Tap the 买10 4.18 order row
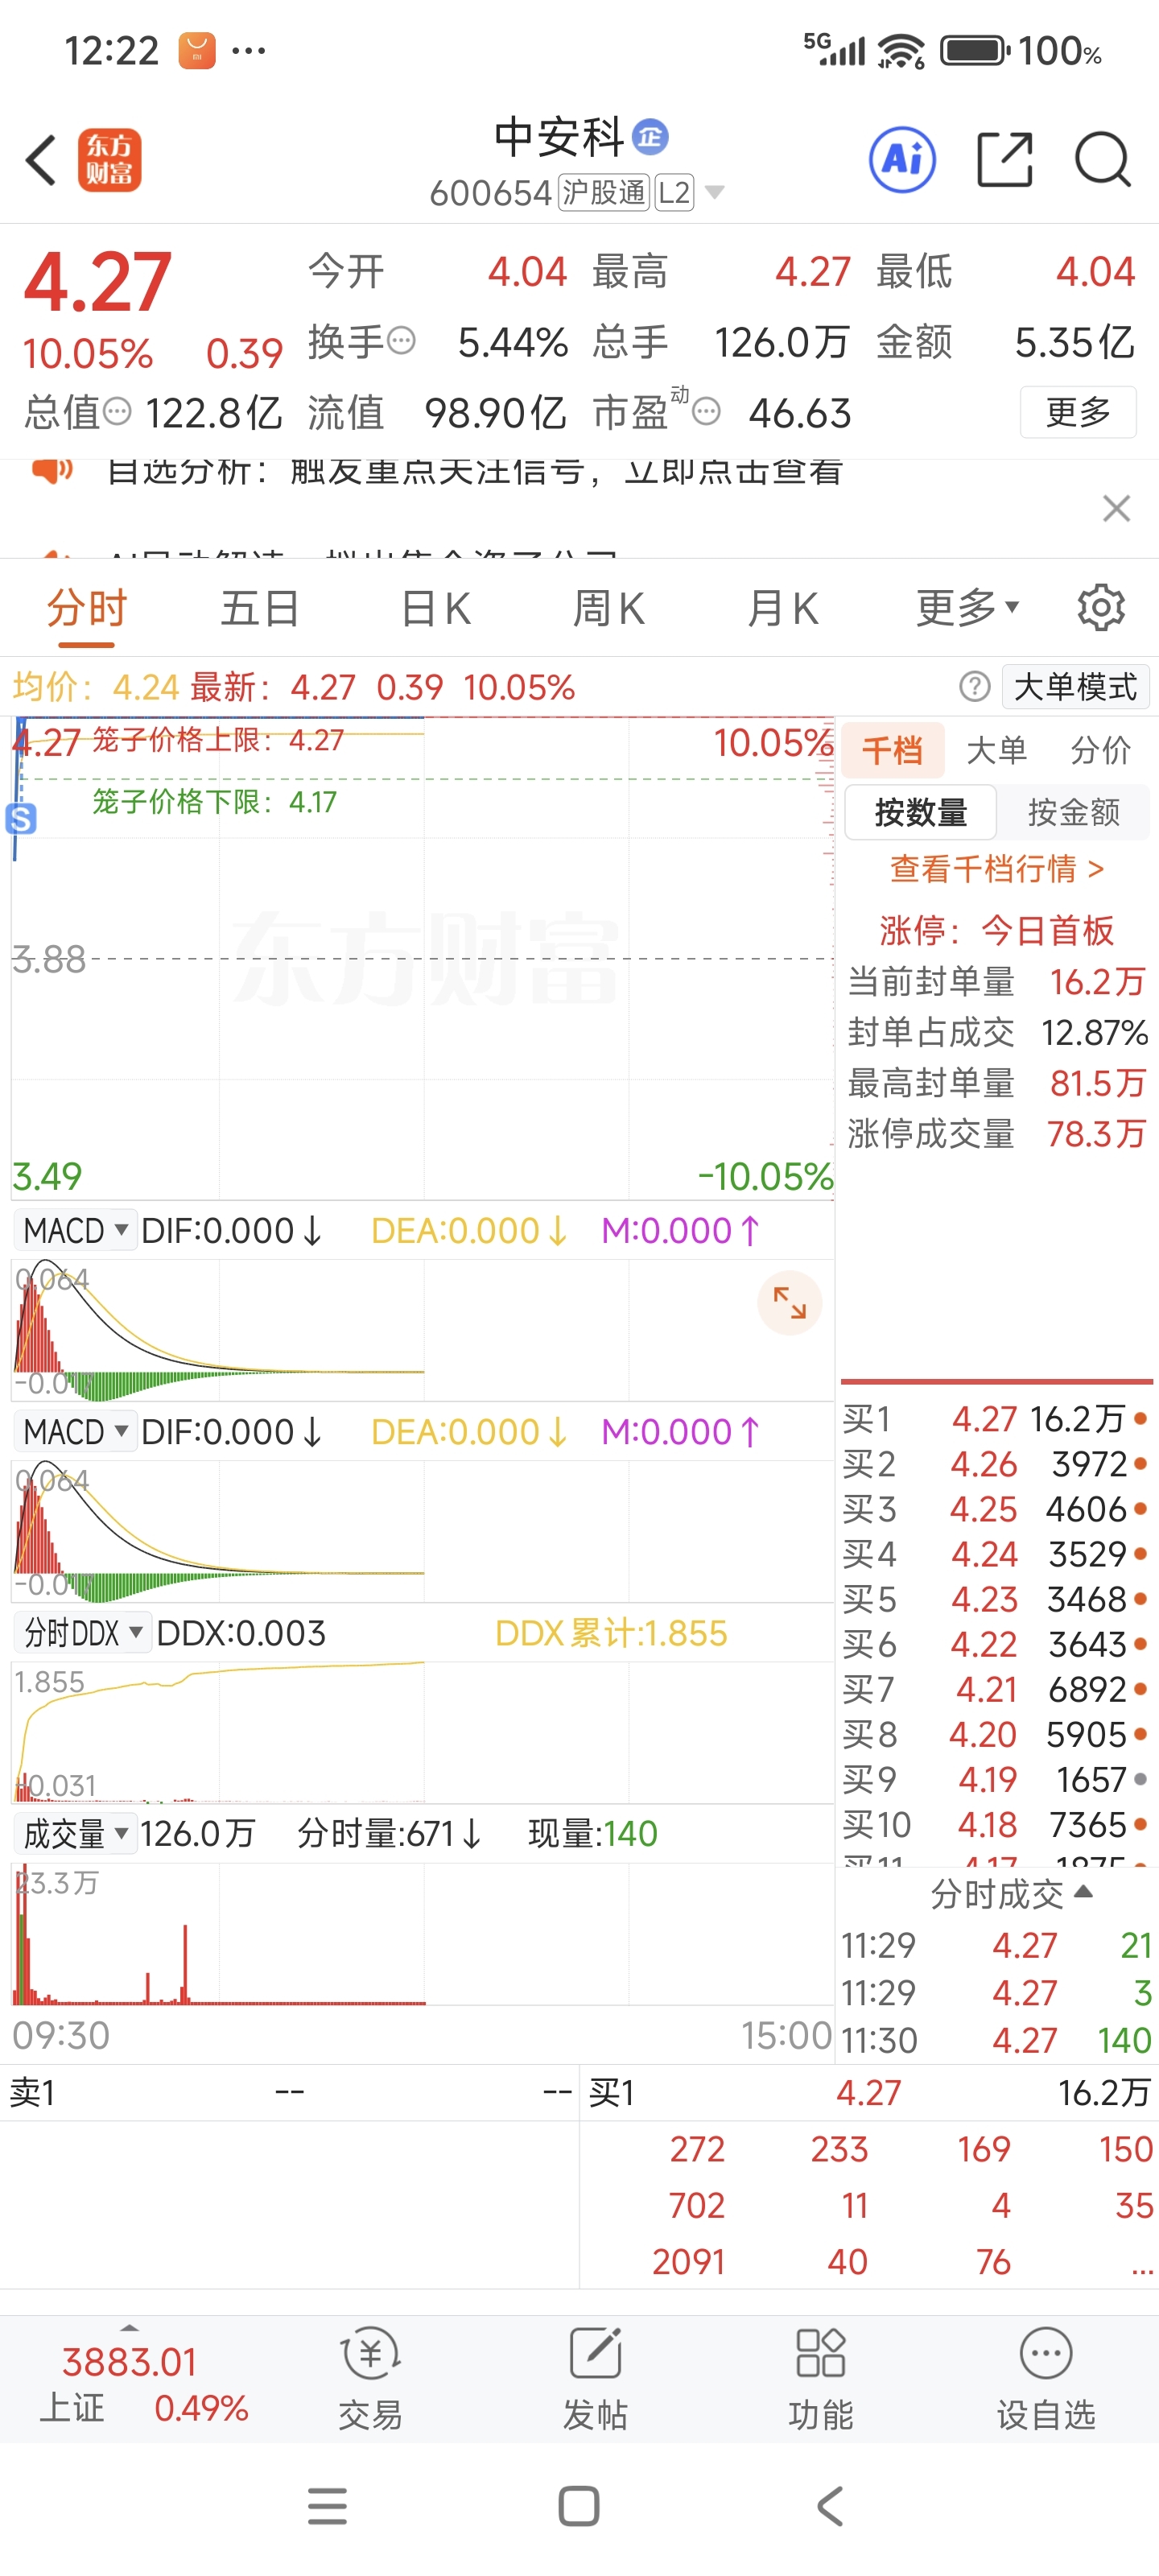1159x2576 pixels. pos(995,1824)
